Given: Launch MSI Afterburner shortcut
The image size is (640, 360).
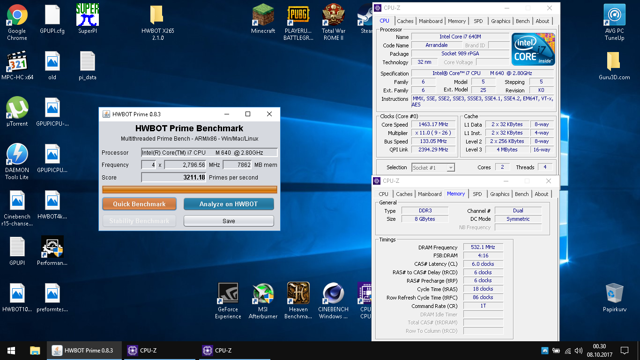Looking at the screenshot, I should pyautogui.click(x=263, y=301).
